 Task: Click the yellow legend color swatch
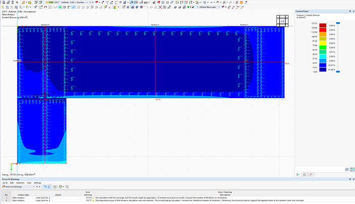pos(323,43)
